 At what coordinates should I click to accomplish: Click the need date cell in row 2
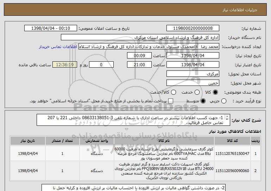28,171
